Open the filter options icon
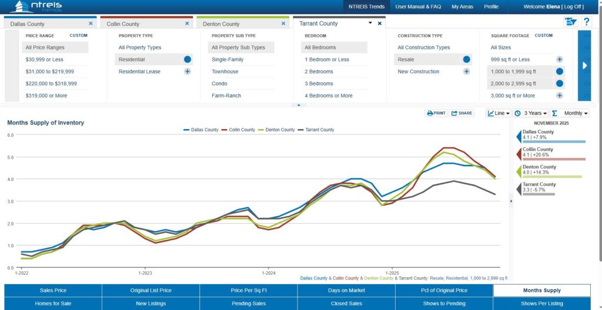The width and height of the screenshot is (602, 310). [x=570, y=22]
